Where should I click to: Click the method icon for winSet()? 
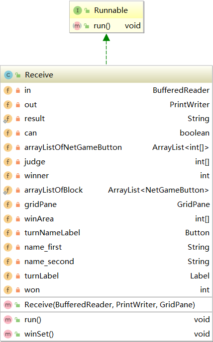[x=8, y=334]
